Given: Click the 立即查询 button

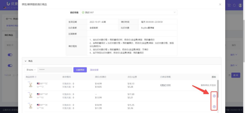Looking at the screenshot, I should 80,70.
